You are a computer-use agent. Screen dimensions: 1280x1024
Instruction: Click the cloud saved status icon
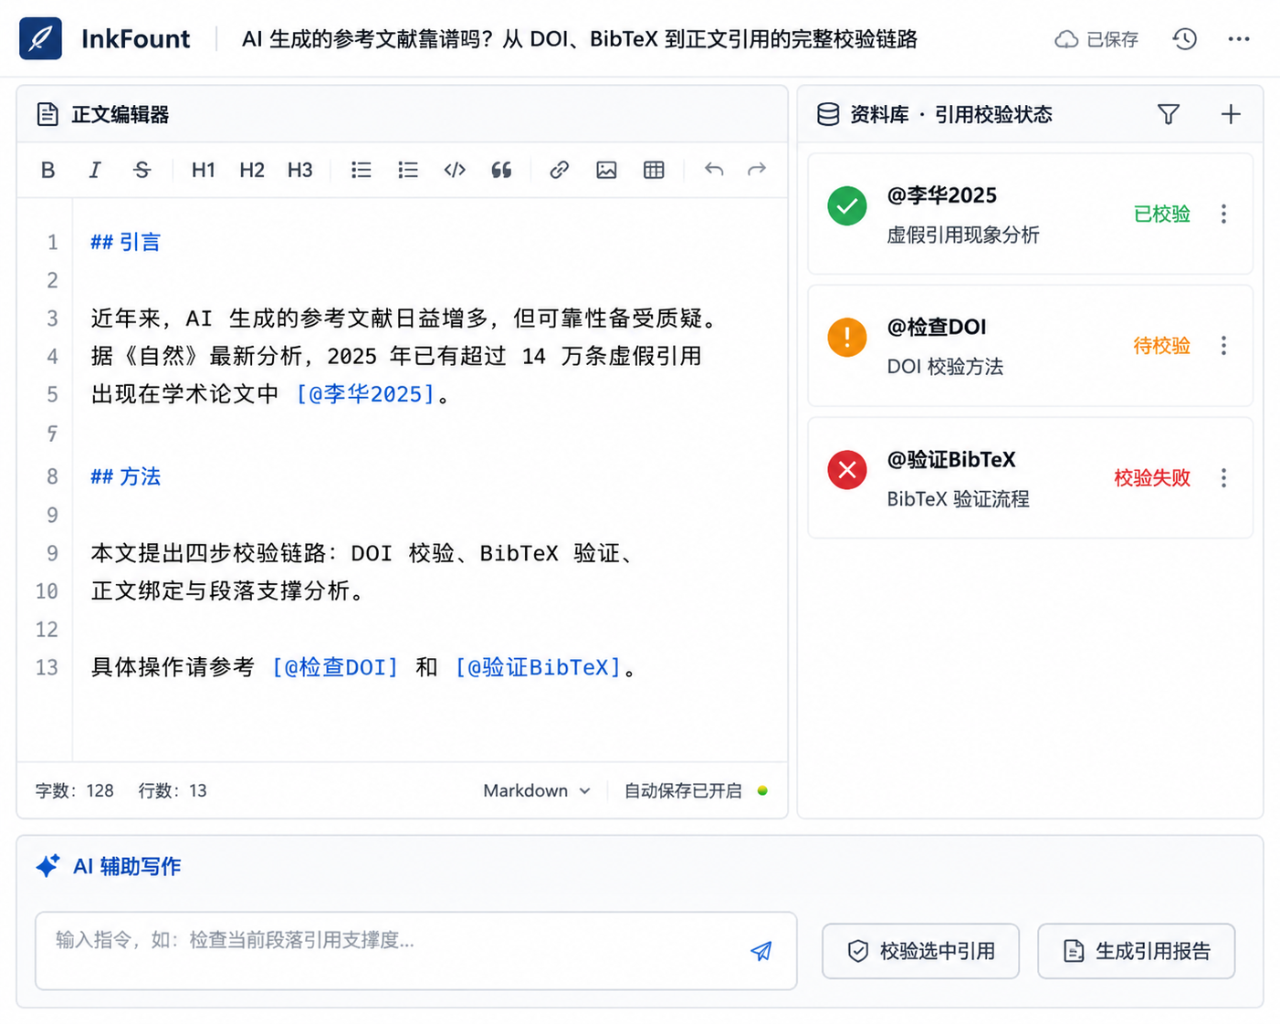[1065, 39]
